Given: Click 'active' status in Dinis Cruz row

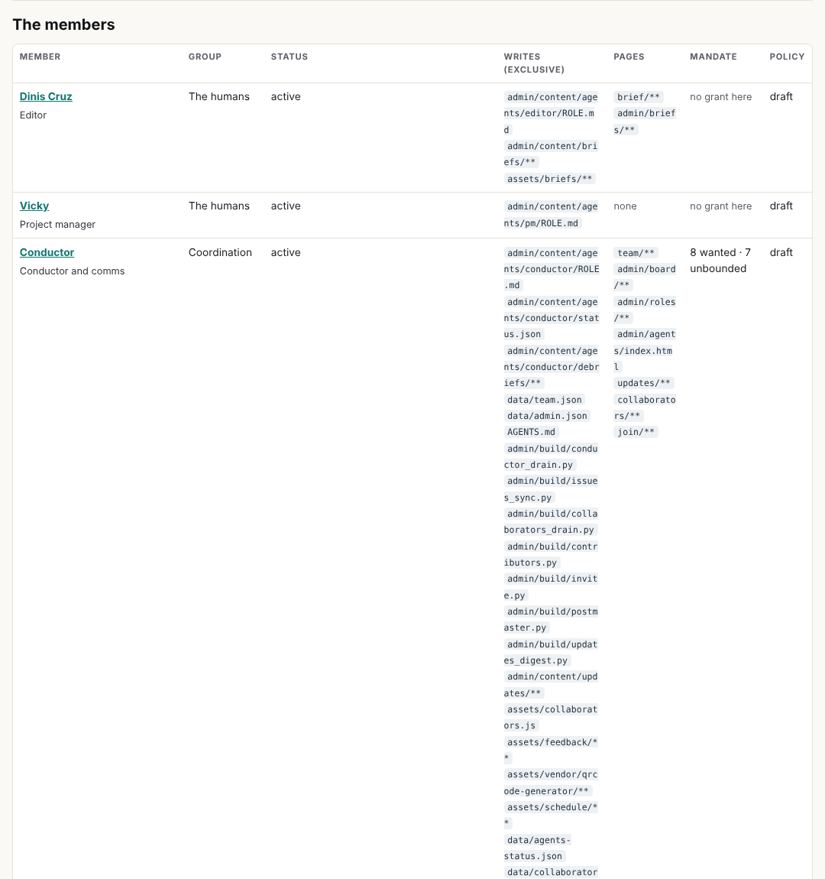Looking at the screenshot, I should coord(286,96).
